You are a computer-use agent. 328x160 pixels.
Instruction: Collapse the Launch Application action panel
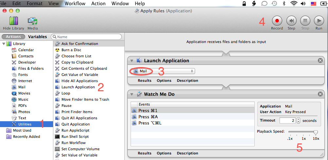coord(132,61)
